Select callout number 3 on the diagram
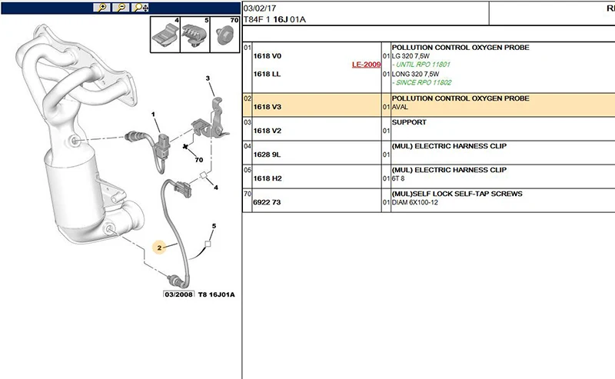Viewport: 615px width, 379px height. [x=208, y=78]
